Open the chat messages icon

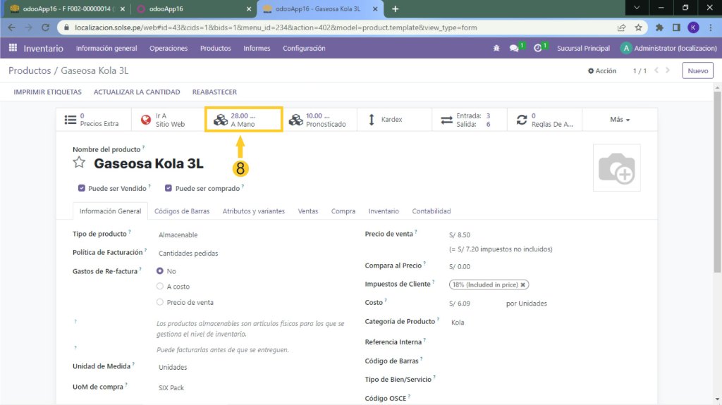coord(515,49)
